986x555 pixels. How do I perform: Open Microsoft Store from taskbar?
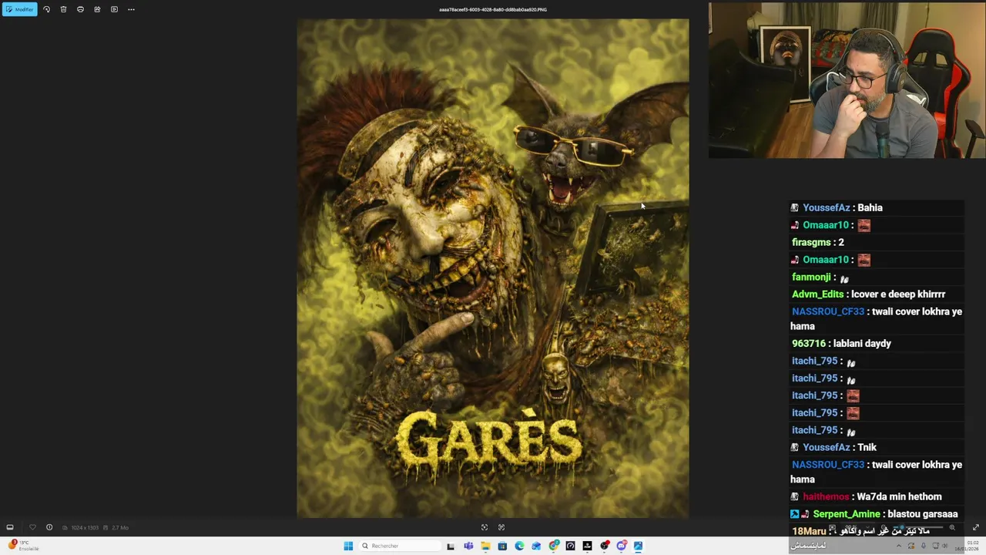[x=502, y=546]
